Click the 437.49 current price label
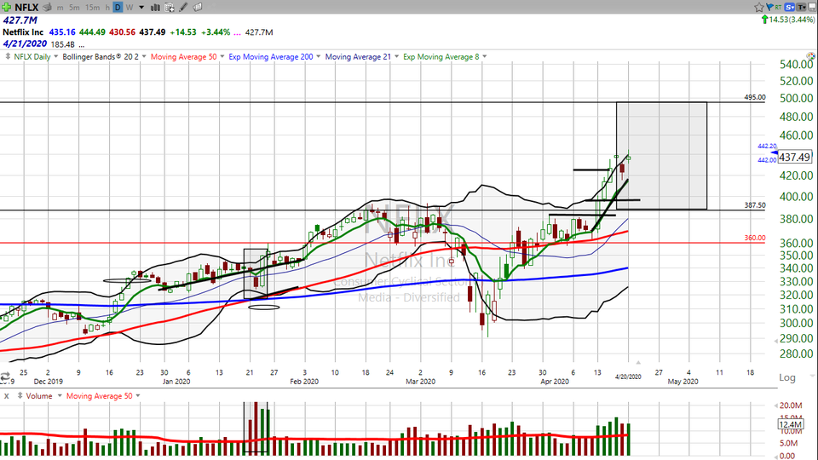Viewport: 818px width, 460px height. (794, 157)
